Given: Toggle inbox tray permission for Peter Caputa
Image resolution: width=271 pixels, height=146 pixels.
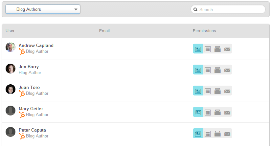Looking at the screenshot, I should click(x=217, y=134).
